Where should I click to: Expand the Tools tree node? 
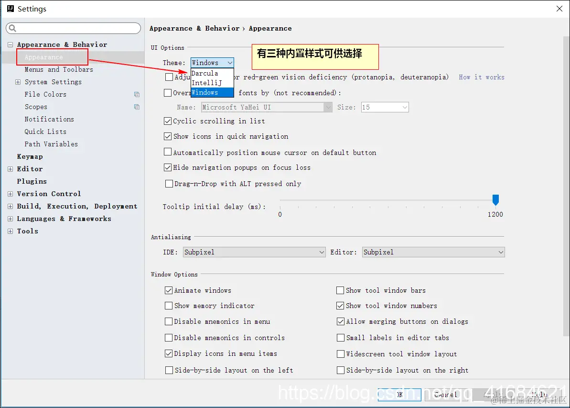[10, 231]
